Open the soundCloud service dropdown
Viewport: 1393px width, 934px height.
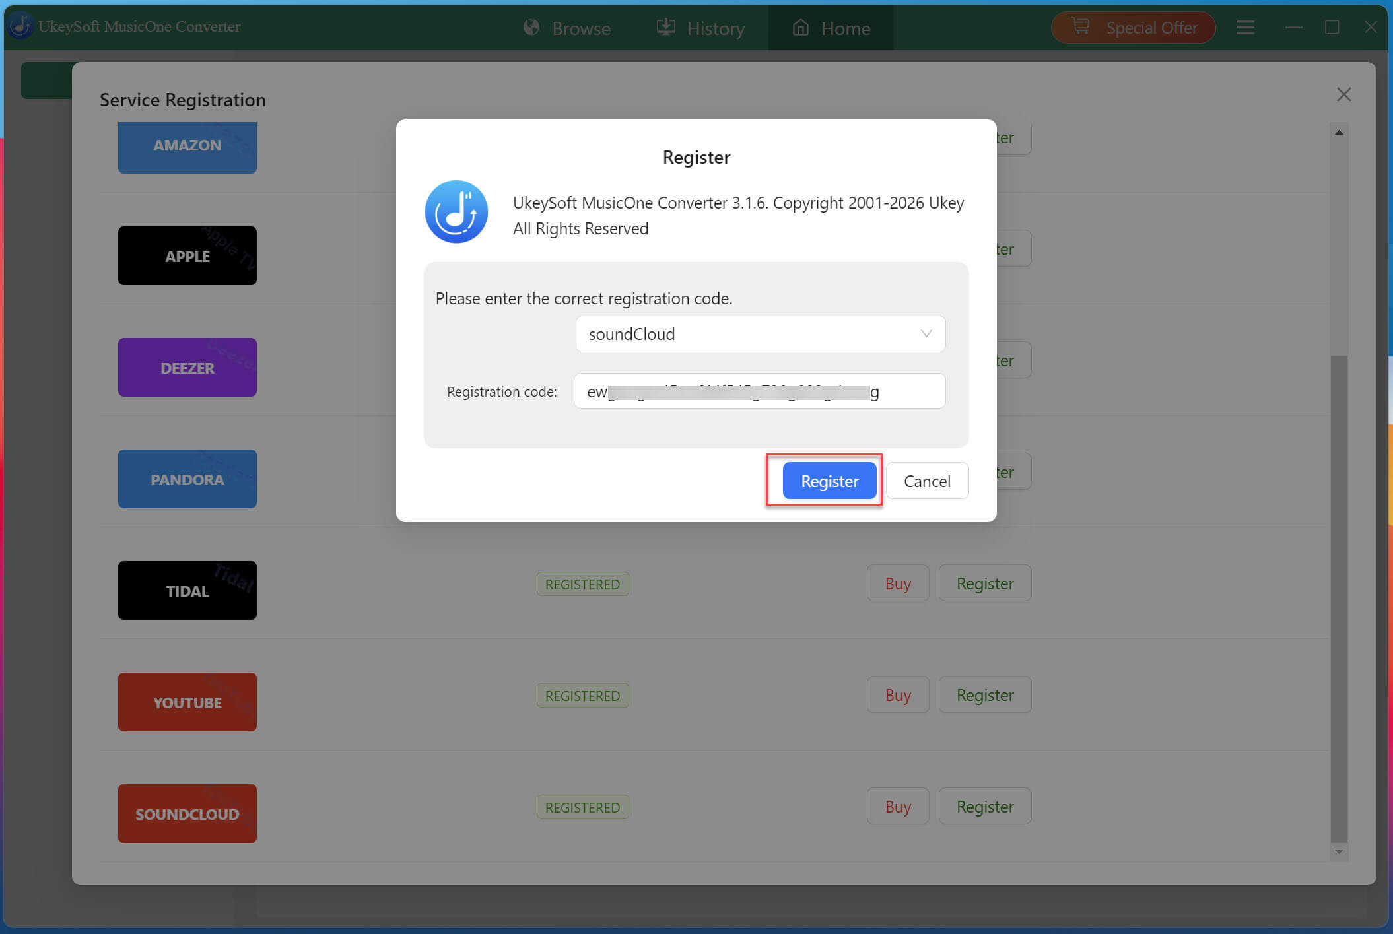(761, 334)
